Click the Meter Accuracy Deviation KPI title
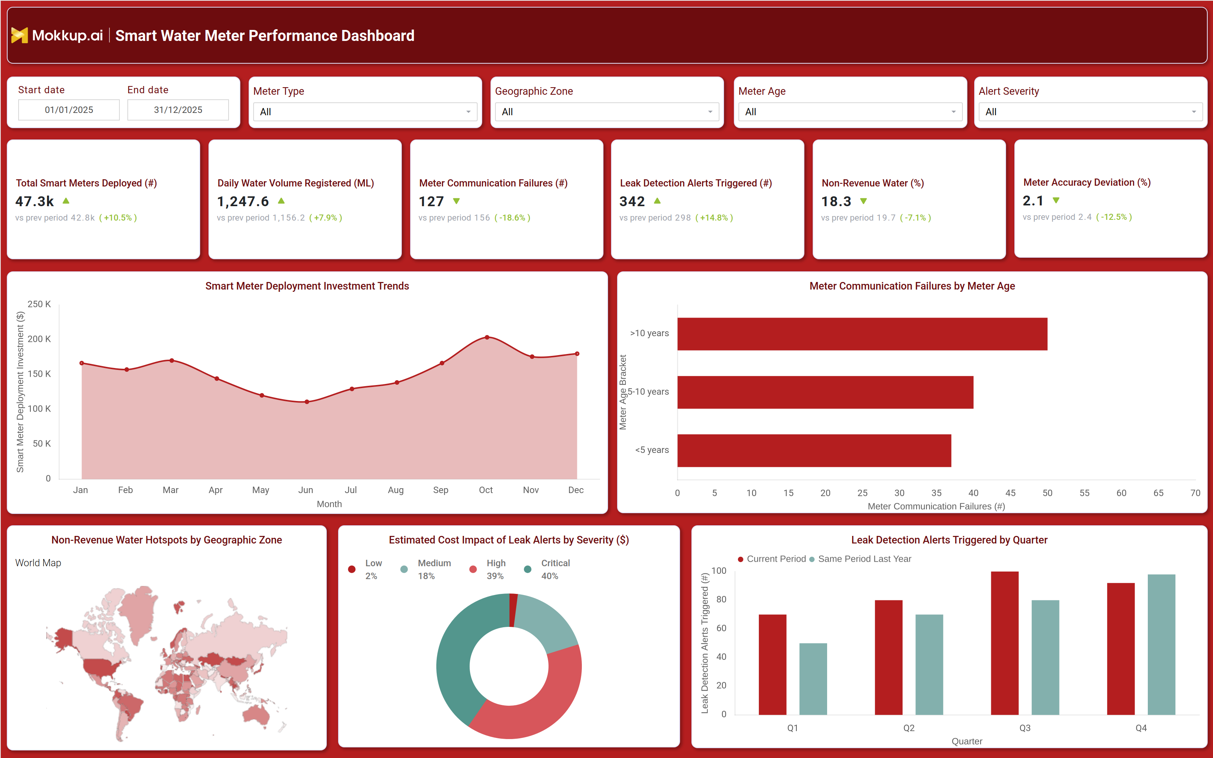The height and width of the screenshot is (758, 1213). click(x=1087, y=182)
